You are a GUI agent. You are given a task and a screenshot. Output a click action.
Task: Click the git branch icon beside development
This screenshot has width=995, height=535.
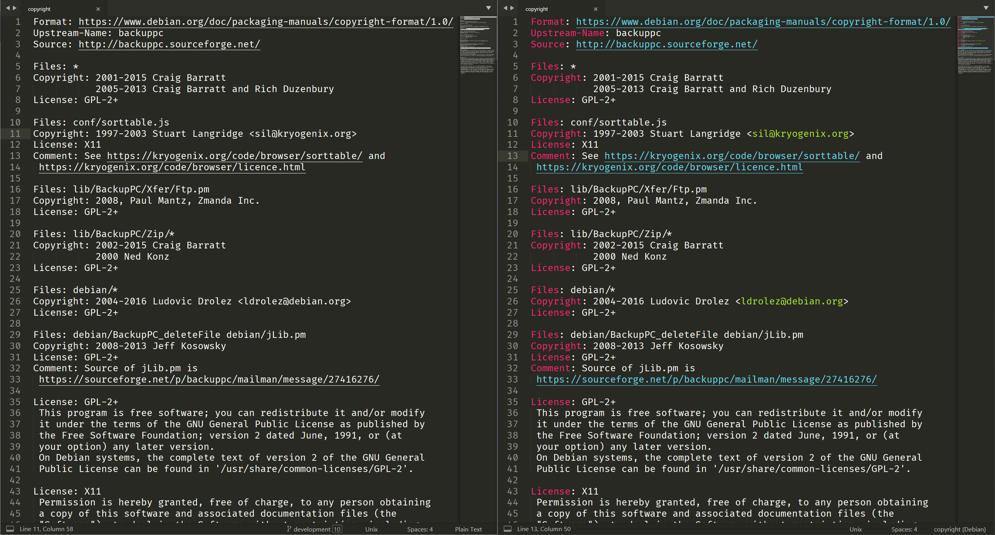pos(289,529)
